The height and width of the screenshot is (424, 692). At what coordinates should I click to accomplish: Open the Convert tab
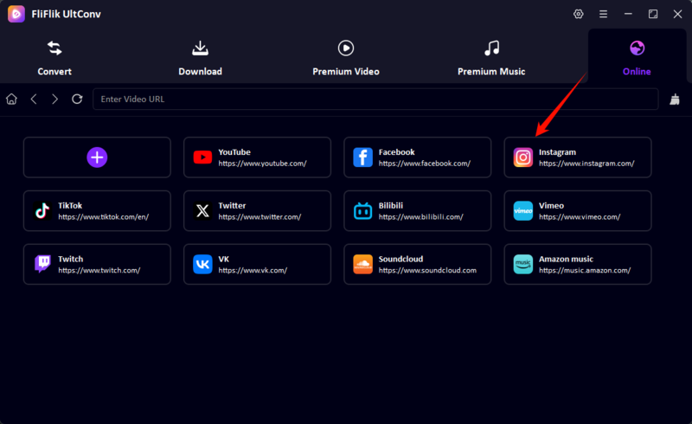point(54,58)
